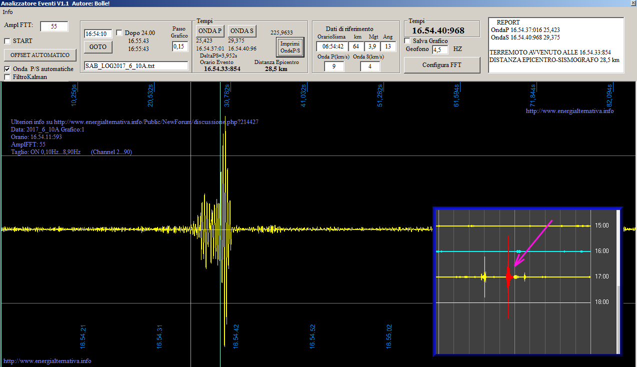The image size is (637, 367).
Task: Click the OndaP 16.54.37:016 report line
Action: 525,30
